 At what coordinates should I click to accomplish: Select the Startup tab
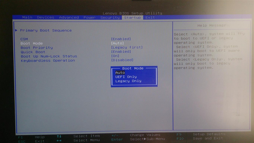(x=132, y=17)
